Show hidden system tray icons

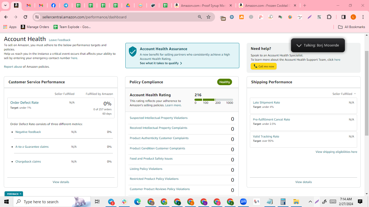(310, 202)
